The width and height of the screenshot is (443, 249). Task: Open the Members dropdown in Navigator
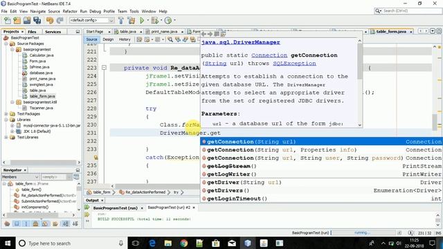click(20, 177)
